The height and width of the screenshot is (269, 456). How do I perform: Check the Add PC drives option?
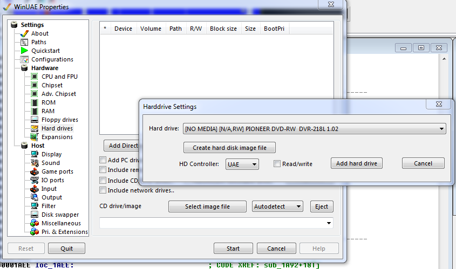[103, 160]
